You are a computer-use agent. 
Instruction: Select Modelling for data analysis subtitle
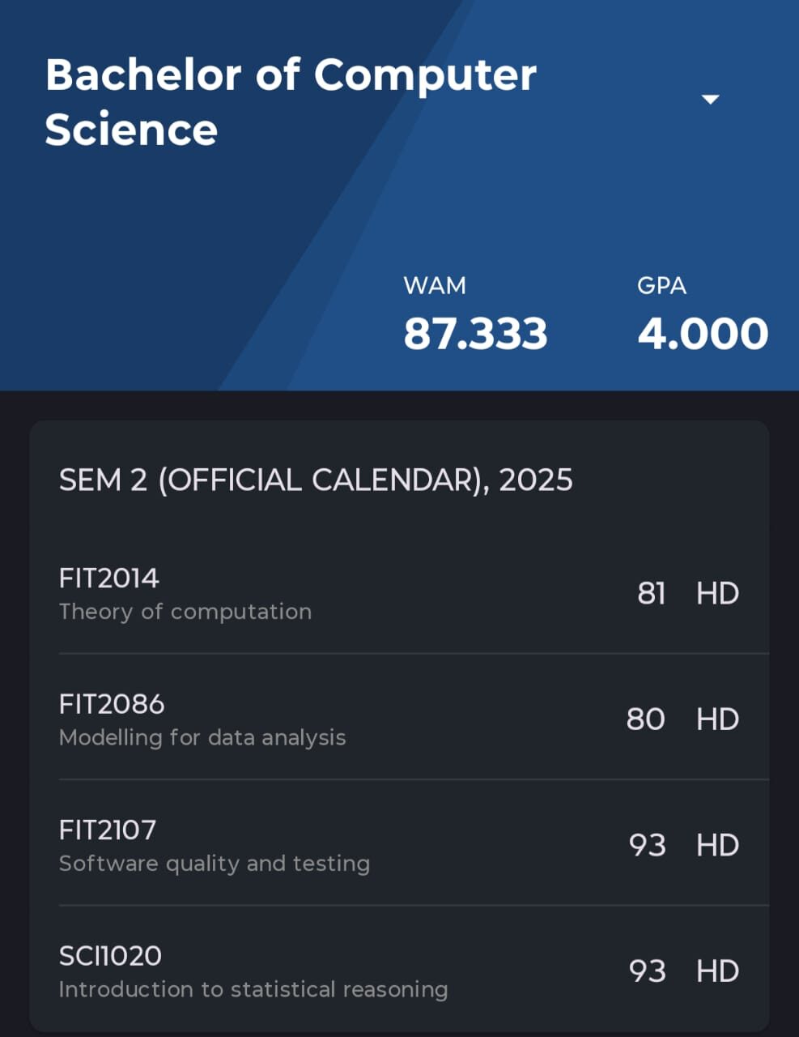(x=202, y=737)
